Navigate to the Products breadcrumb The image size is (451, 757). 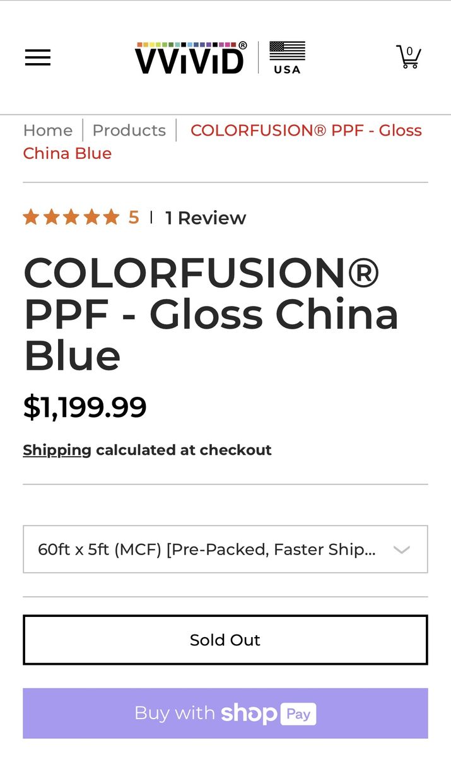pyautogui.click(x=129, y=131)
